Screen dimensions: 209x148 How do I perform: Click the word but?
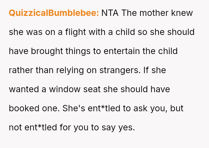coord(177,108)
